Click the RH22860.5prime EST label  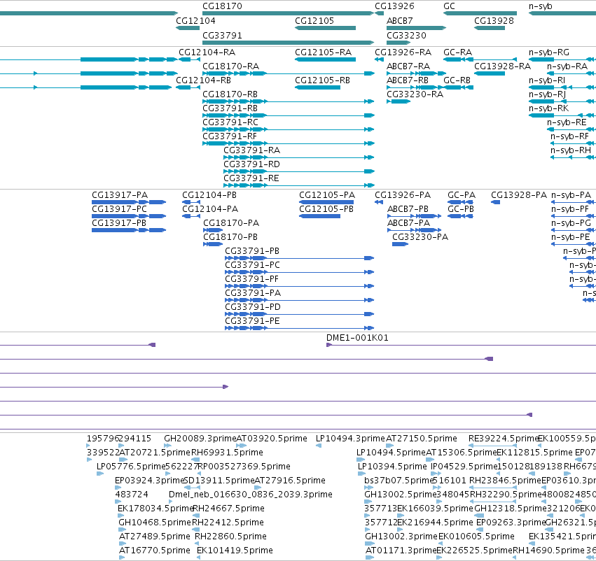230,537
